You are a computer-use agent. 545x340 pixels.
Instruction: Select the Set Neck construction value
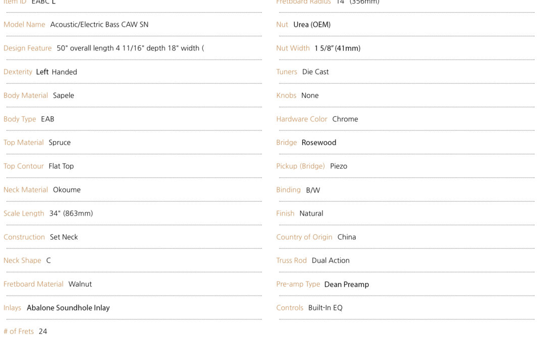(64, 237)
